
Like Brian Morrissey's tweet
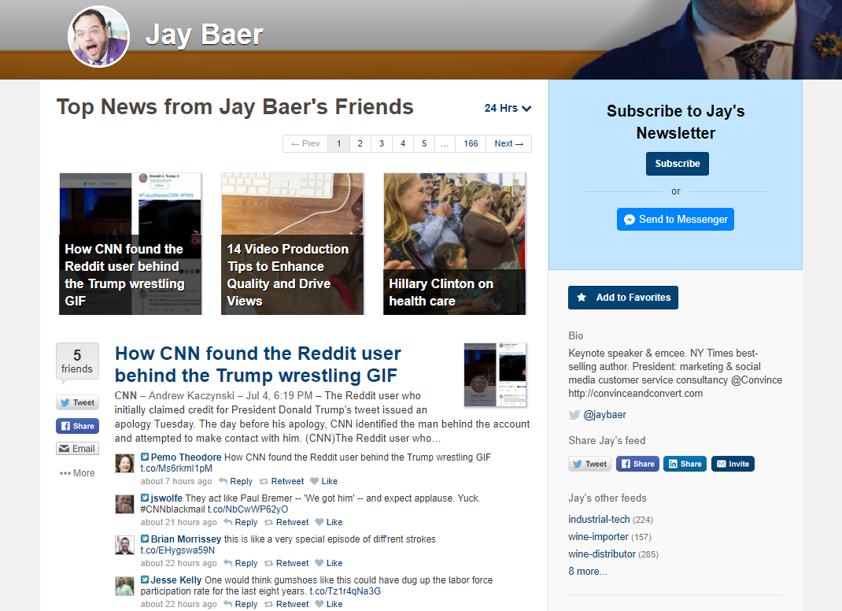coord(329,563)
